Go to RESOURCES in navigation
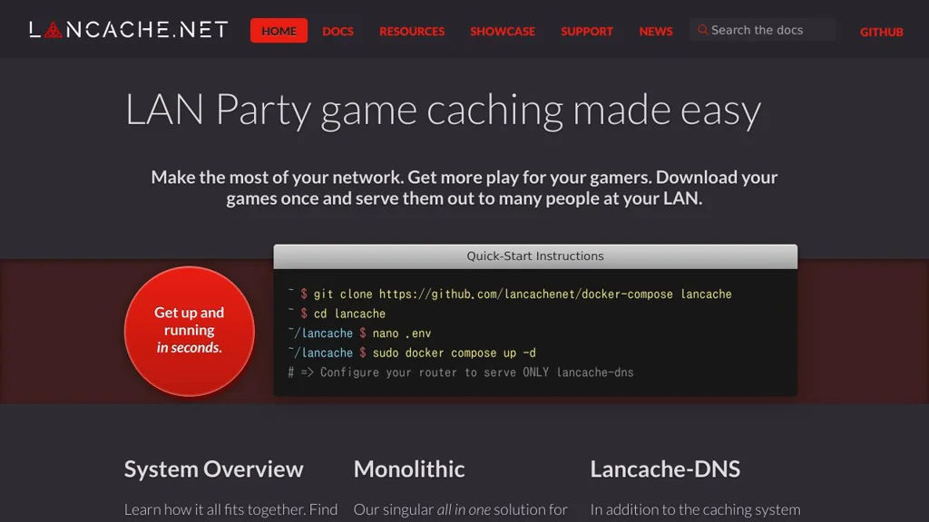929x522 pixels. [x=412, y=31]
